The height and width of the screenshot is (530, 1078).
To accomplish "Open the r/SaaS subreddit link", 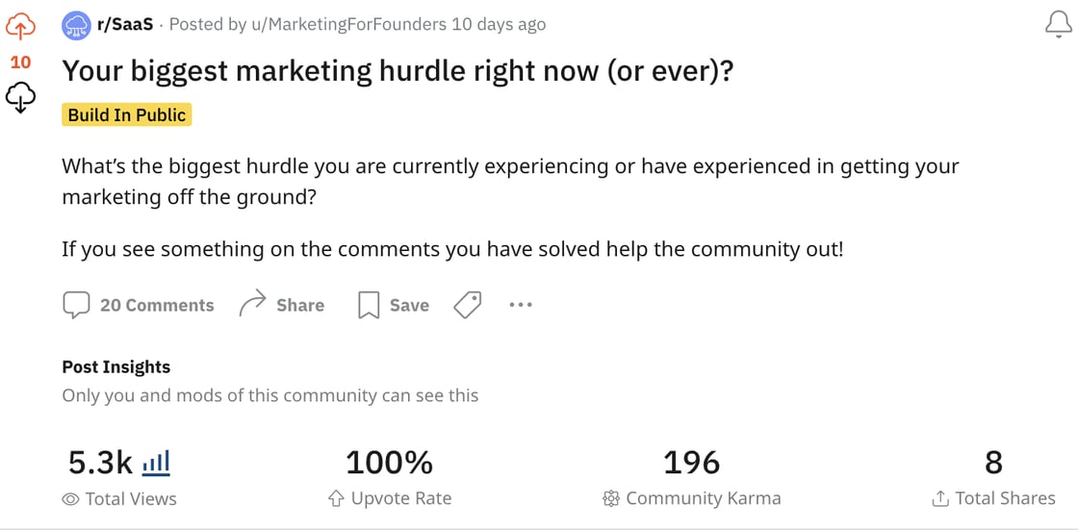I will click(125, 25).
